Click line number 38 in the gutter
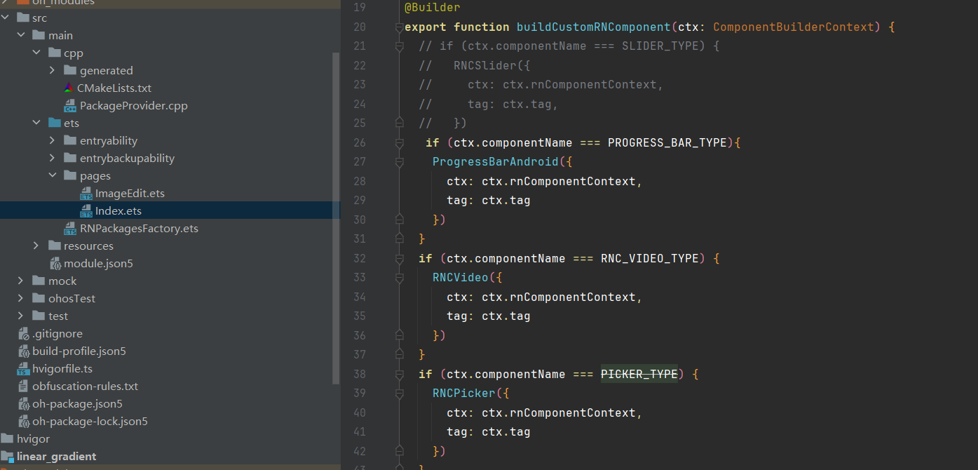 pos(359,375)
